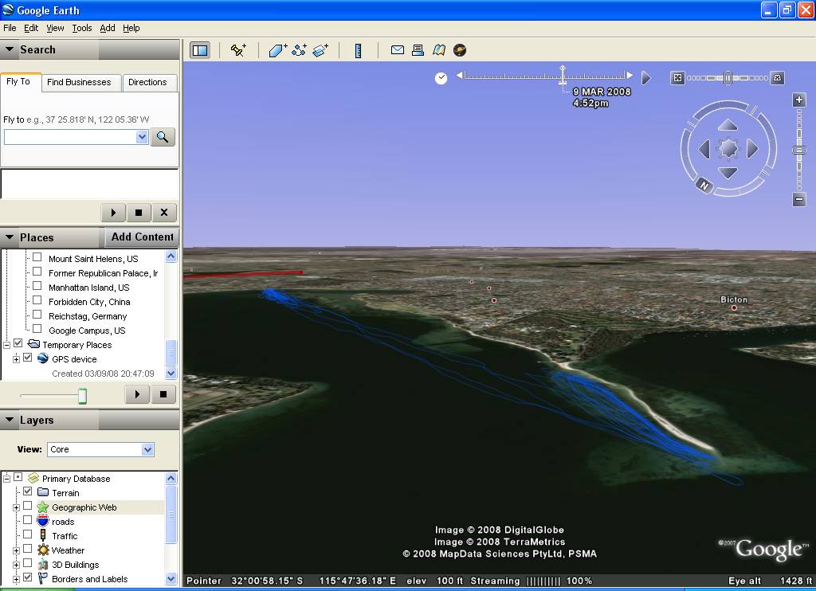Collapse the Layers panel header triangle
The height and width of the screenshot is (591, 816).
(x=10, y=420)
